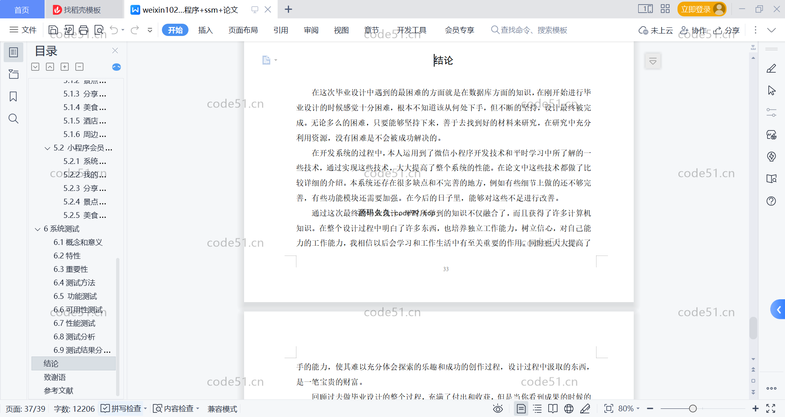Click the smart TOC blue icon

(x=117, y=67)
